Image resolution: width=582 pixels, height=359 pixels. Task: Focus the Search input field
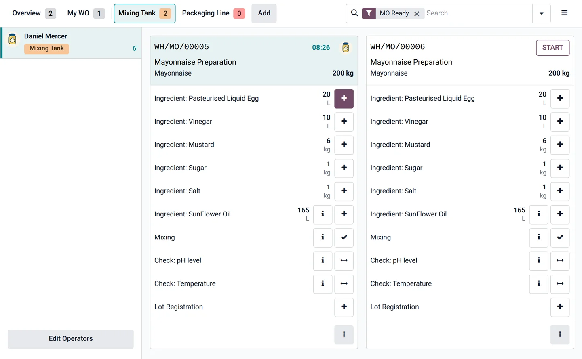coord(477,13)
